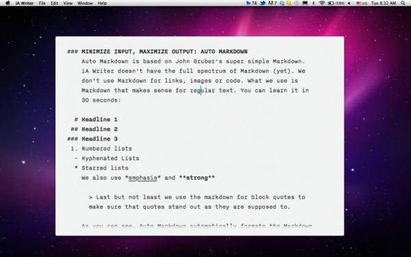
Task: Open the View menu
Action: (68, 3)
